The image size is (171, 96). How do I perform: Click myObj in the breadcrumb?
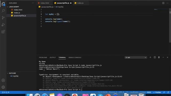click(x=61, y=7)
